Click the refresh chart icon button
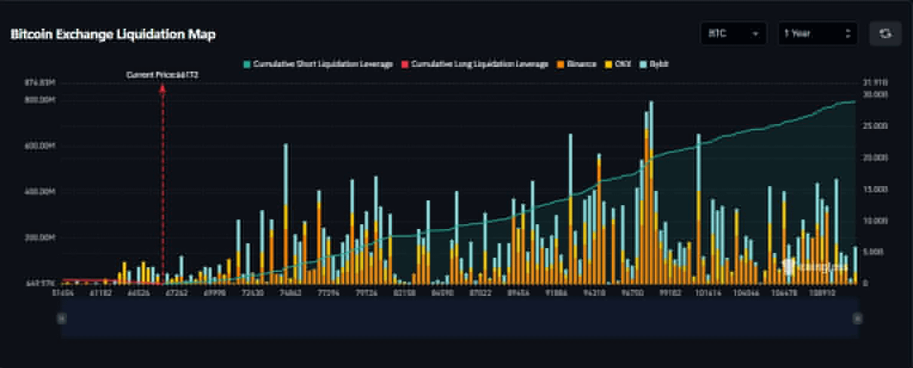913x368 pixels. pos(886,34)
